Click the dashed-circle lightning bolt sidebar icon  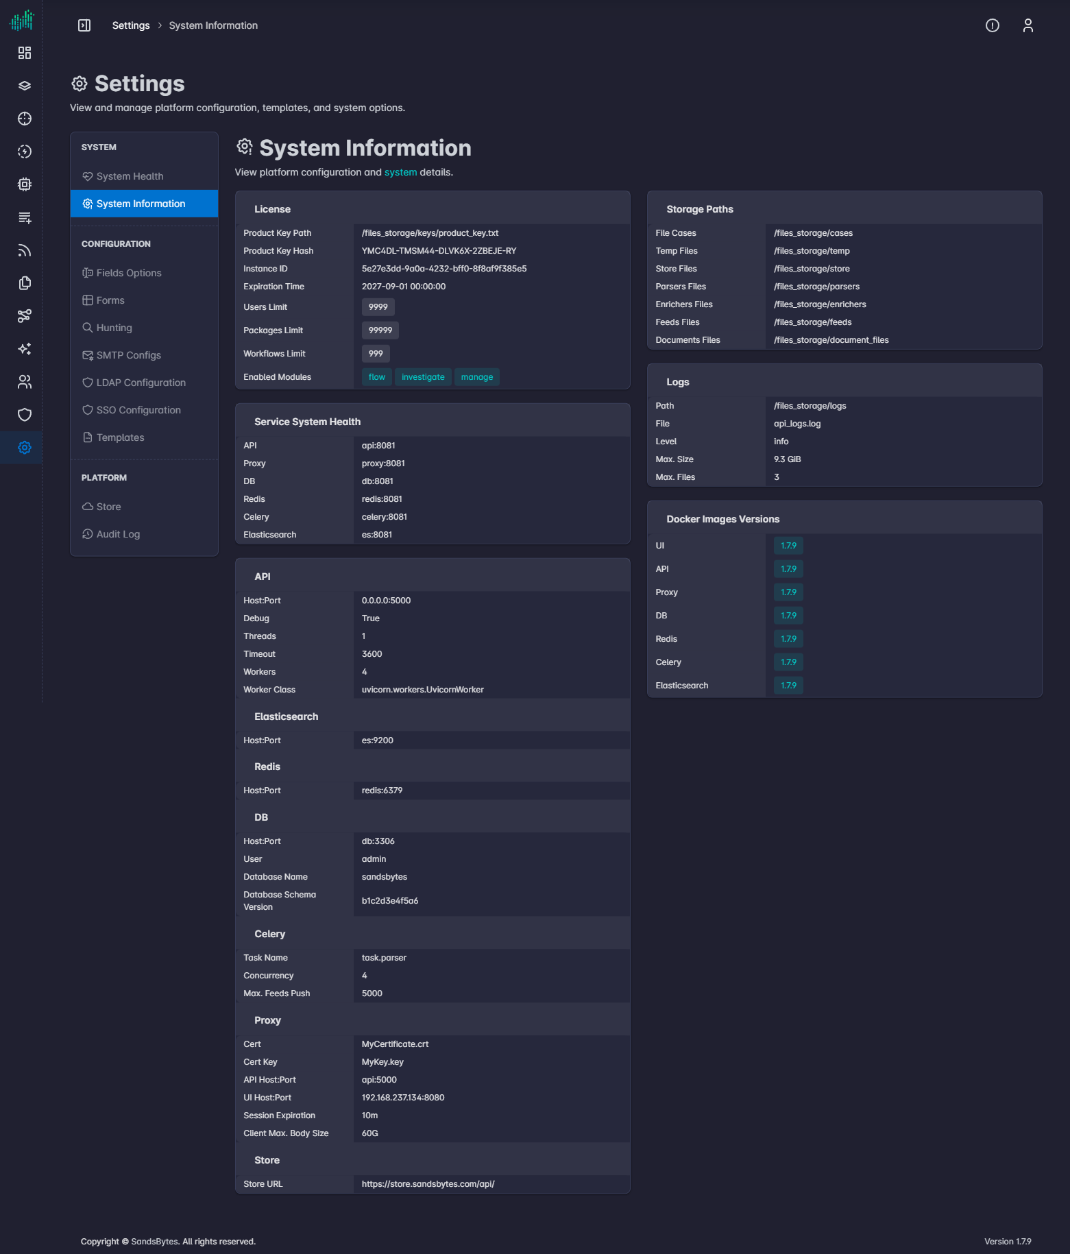click(x=25, y=152)
